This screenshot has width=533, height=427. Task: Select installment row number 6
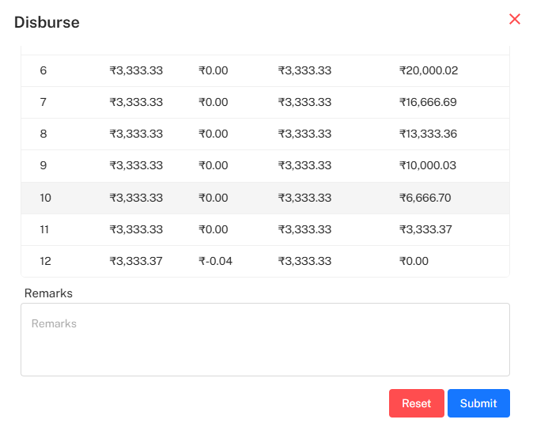click(43, 70)
